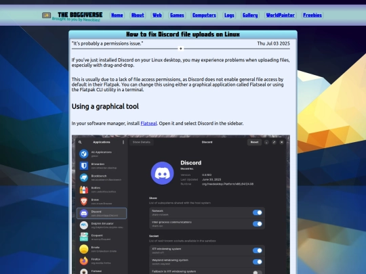This screenshot has height=274, width=366.
Task: Open the three-dot menu in Flatseal sidebar
Action: 123,142
